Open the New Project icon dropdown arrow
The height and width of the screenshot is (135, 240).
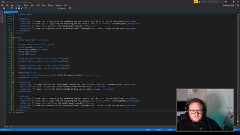[14, 8]
